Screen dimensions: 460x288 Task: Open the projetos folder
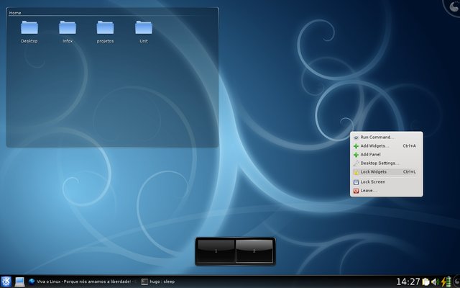[106, 32]
